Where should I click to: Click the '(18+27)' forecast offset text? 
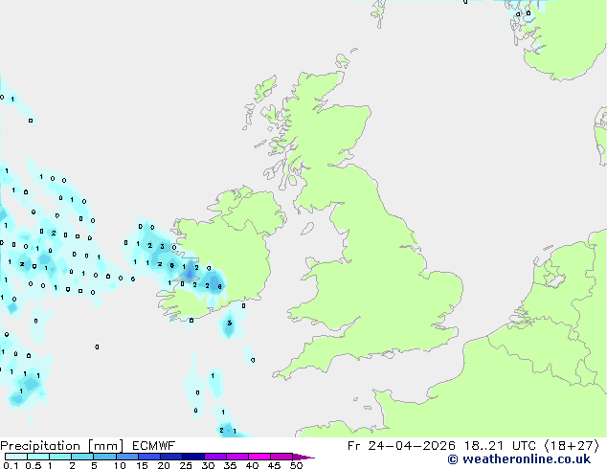pyautogui.click(x=572, y=446)
